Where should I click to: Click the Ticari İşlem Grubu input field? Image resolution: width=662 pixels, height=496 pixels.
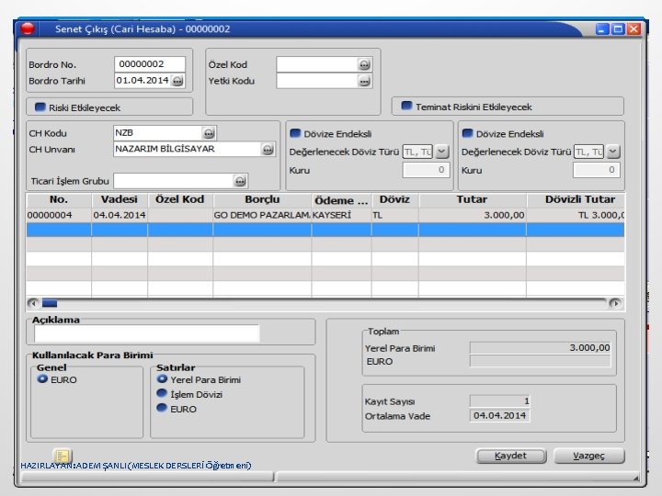tap(174, 181)
